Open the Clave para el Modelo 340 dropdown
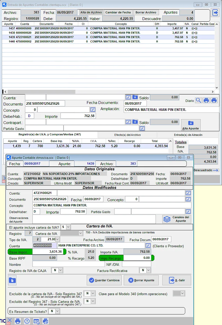 click(182, 294)
